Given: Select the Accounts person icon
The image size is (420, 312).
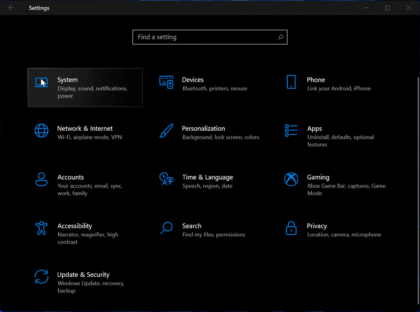Looking at the screenshot, I should [x=41, y=179].
